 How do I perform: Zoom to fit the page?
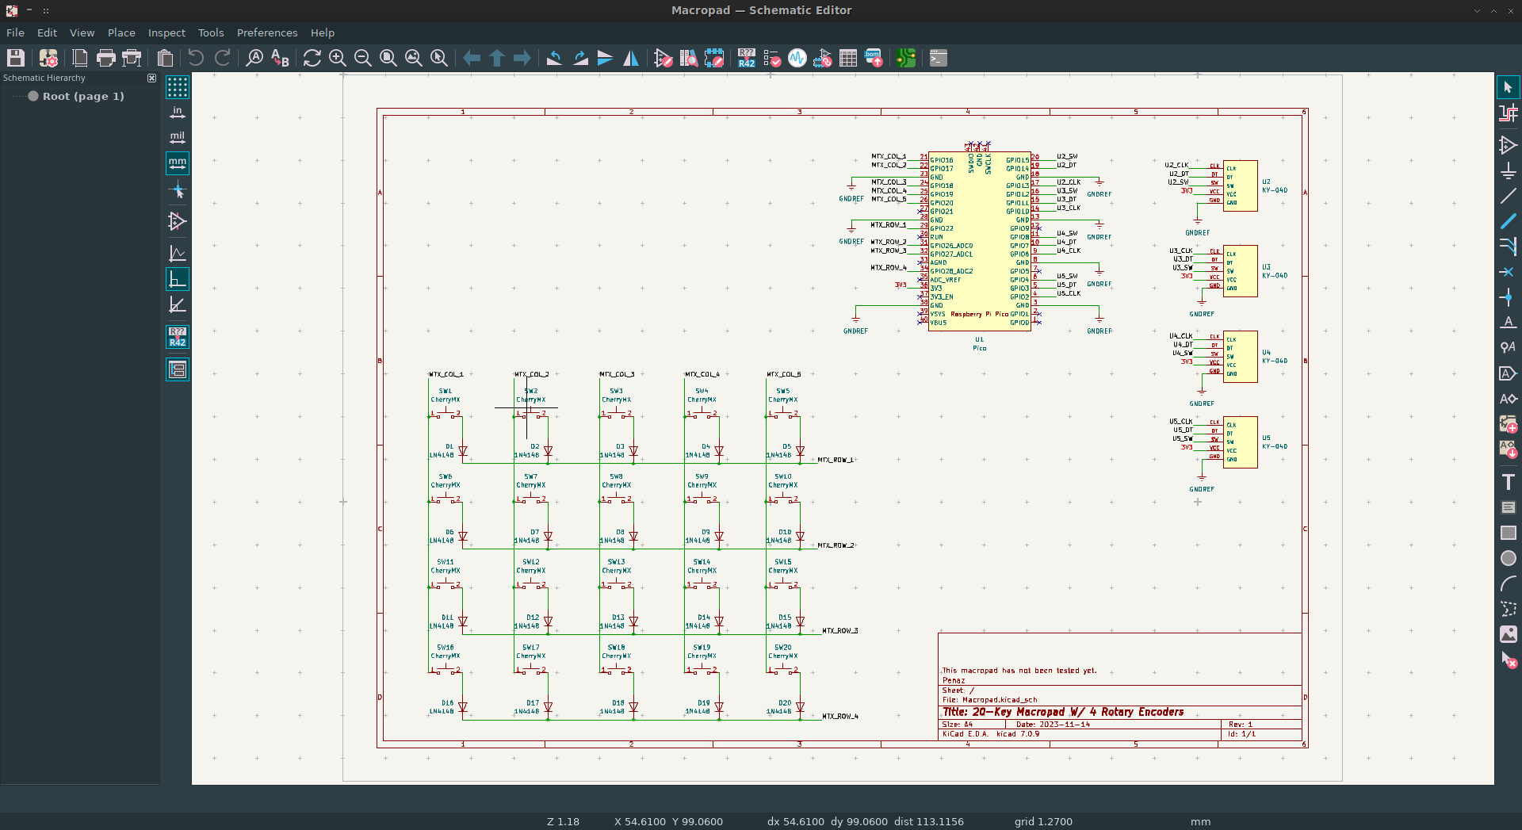[x=388, y=58]
